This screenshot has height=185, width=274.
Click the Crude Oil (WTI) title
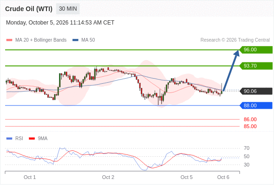(29, 9)
